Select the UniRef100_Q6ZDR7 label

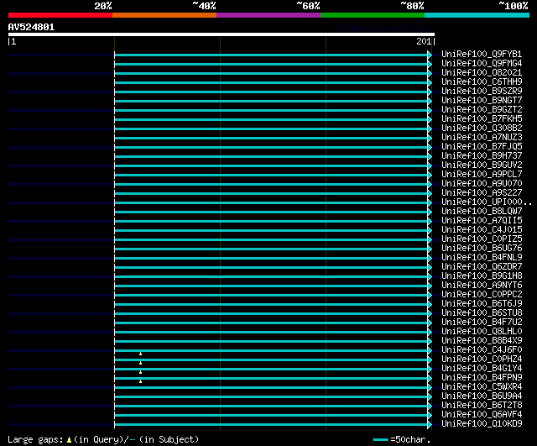[x=482, y=267]
